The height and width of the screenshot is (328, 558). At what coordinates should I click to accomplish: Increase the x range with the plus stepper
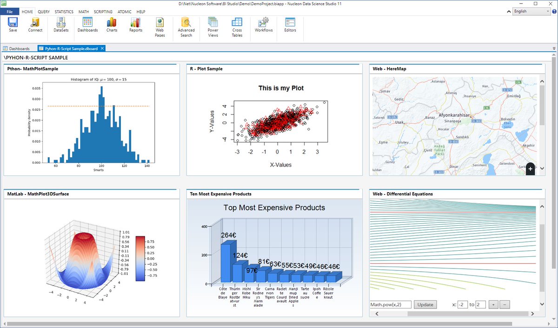[493, 304]
